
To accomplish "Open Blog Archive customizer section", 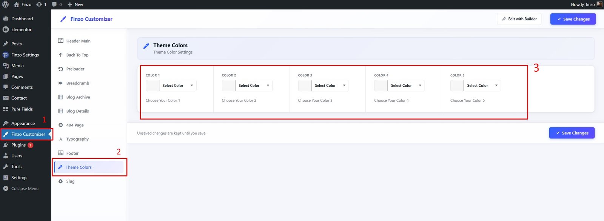I will (x=89, y=97).
